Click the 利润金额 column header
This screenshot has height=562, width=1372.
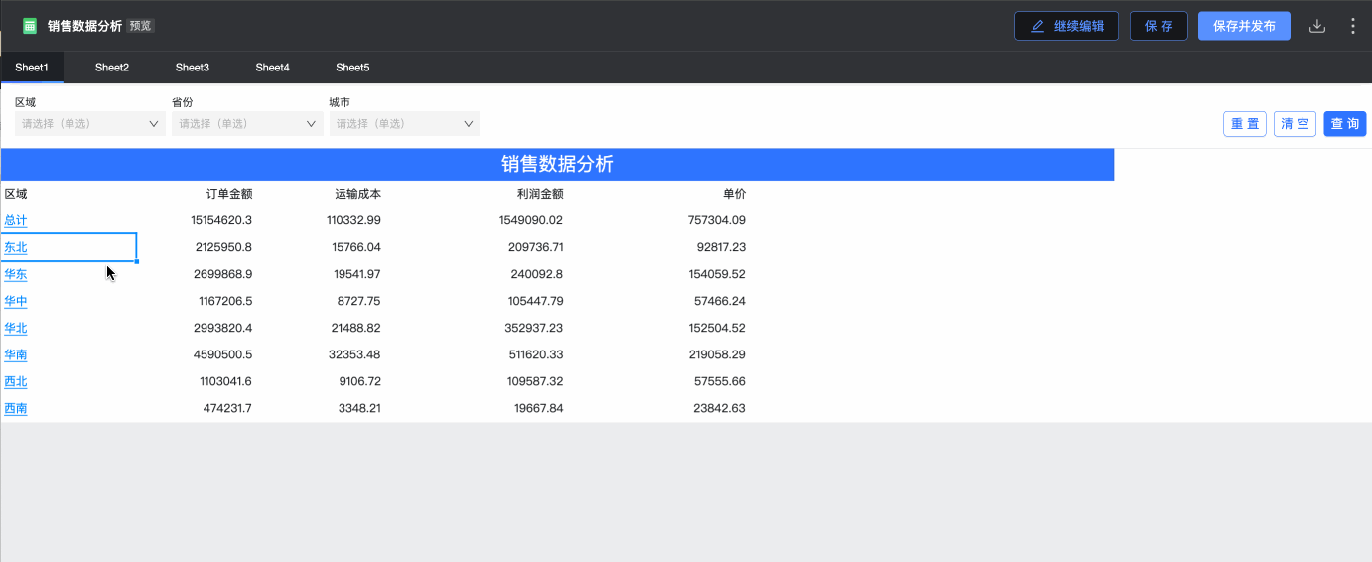pos(540,194)
